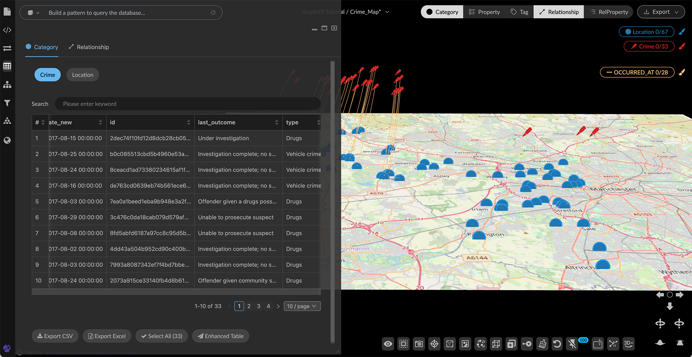Click the Export CSV button
Viewport: 692px width, 357px height.
[55, 336]
